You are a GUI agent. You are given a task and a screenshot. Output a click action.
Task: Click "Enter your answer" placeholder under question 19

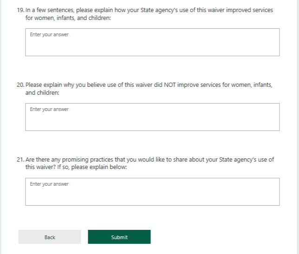pos(49,35)
